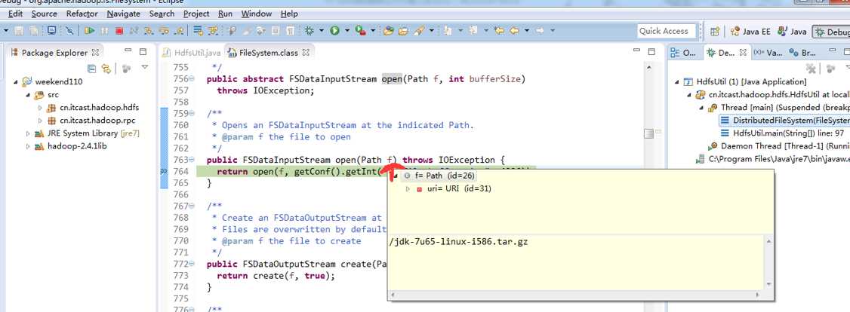This screenshot has height=312, width=850.
Task: Click the Step Into icon
Action: pyautogui.click(x=149, y=31)
